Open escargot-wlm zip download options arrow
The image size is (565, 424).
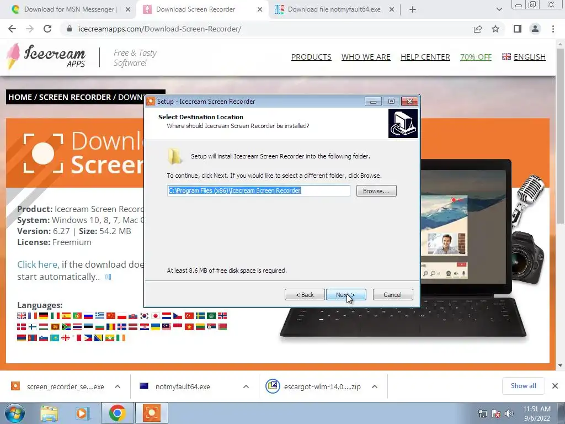pos(375,386)
